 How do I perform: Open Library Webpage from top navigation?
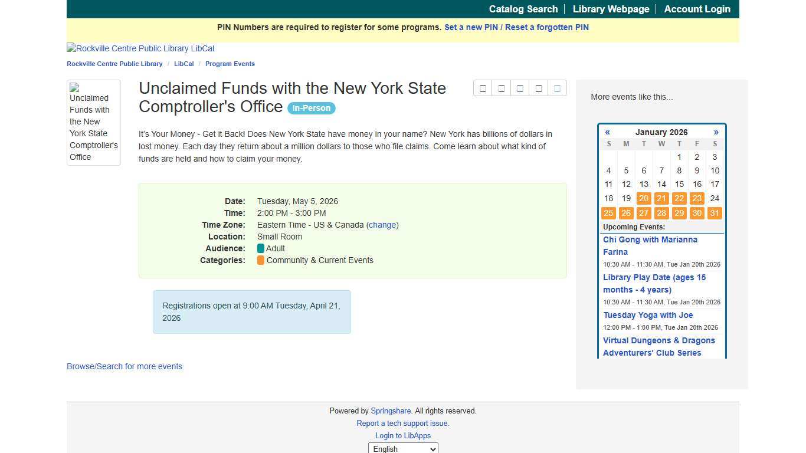(x=611, y=9)
